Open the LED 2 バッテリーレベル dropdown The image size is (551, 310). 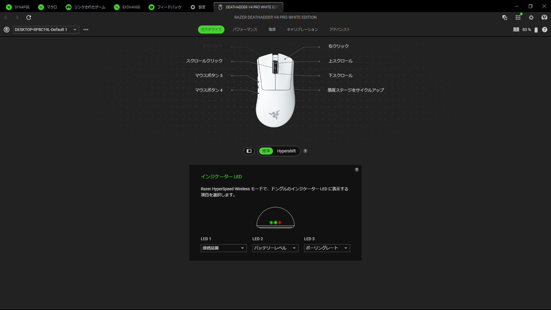[x=275, y=248]
